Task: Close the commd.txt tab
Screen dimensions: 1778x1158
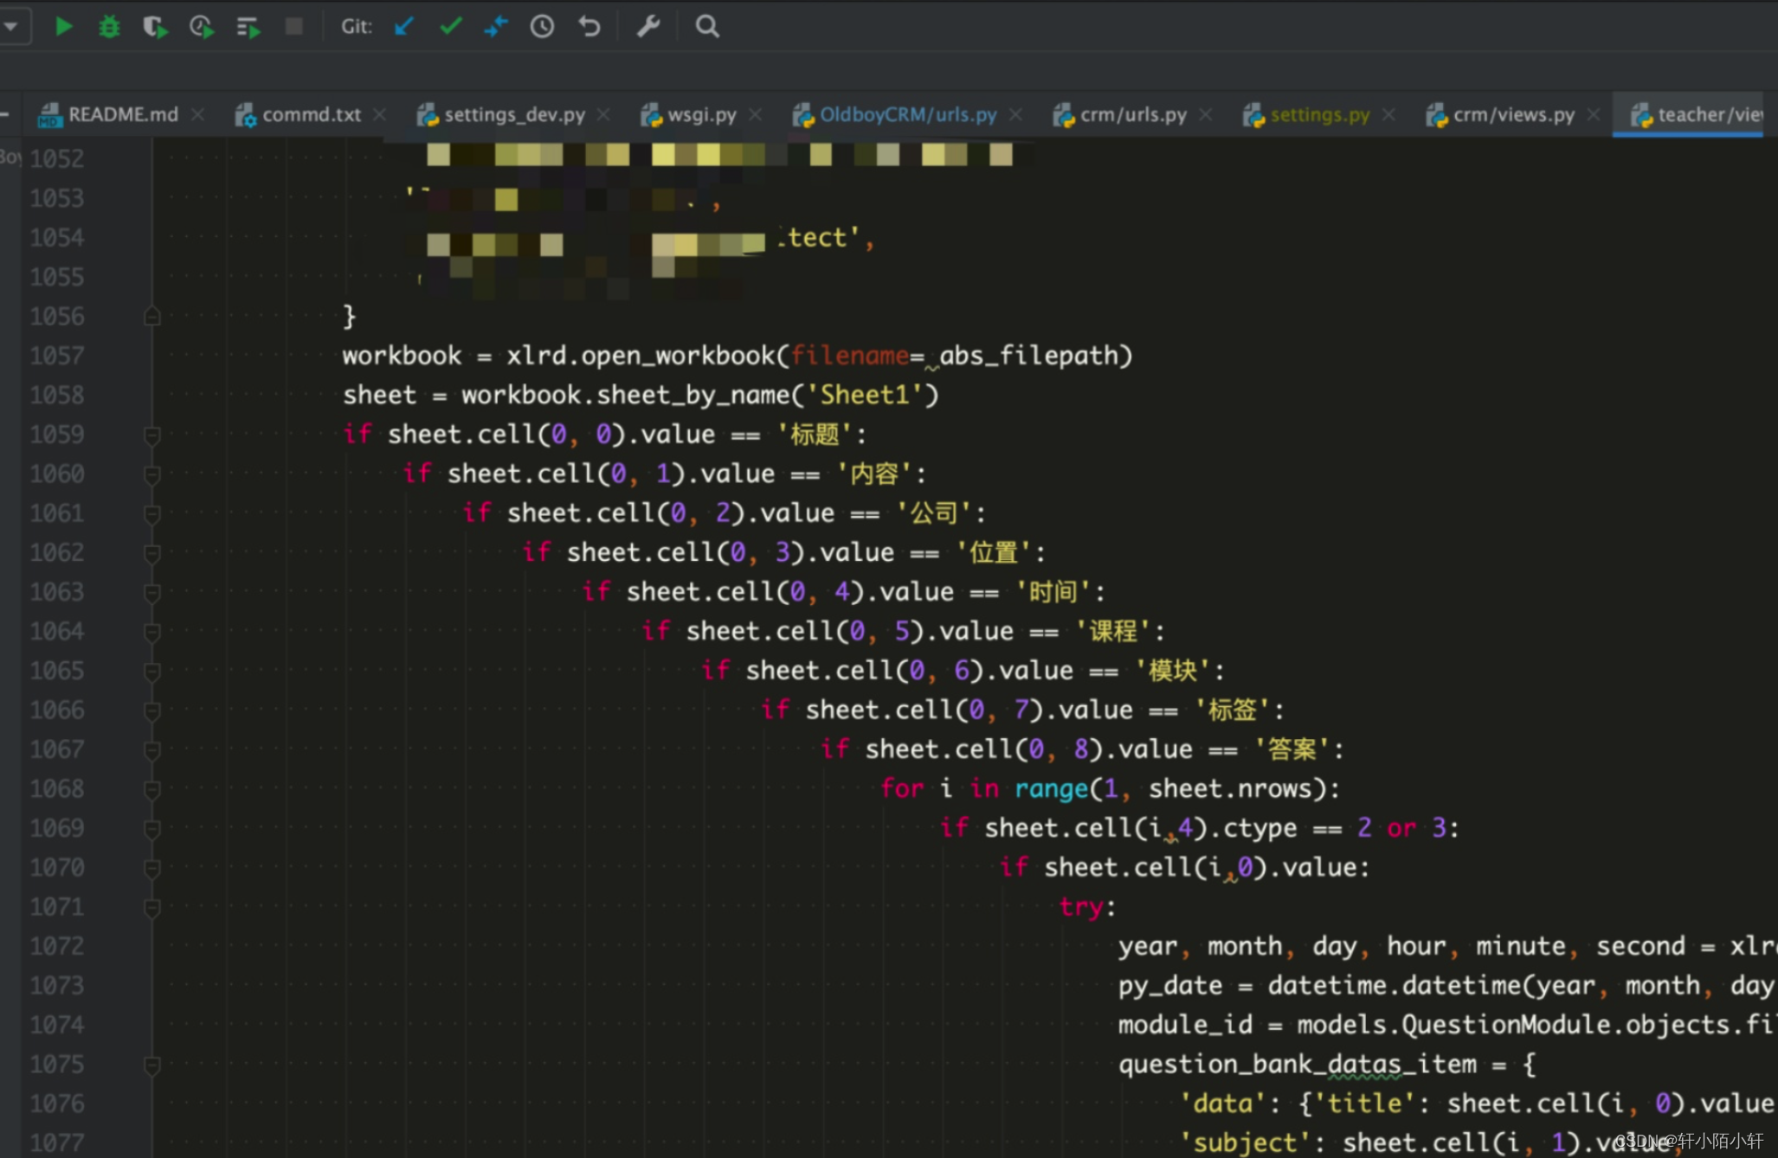Action: point(379,114)
